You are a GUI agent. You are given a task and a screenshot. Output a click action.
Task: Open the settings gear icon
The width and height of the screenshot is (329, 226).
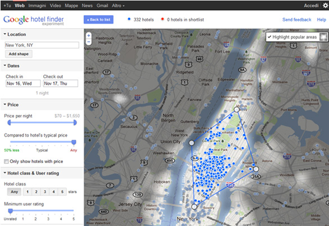[325, 6]
